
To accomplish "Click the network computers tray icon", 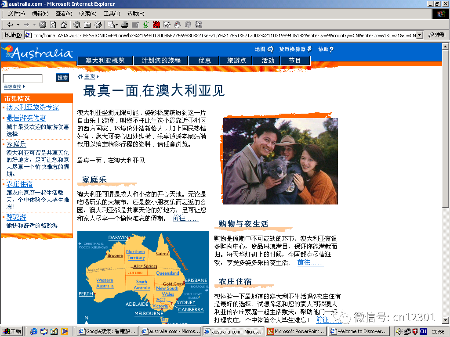I will click(407, 332).
